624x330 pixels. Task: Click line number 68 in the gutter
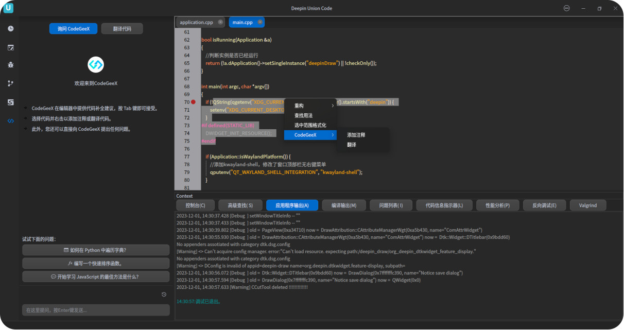coord(187,86)
